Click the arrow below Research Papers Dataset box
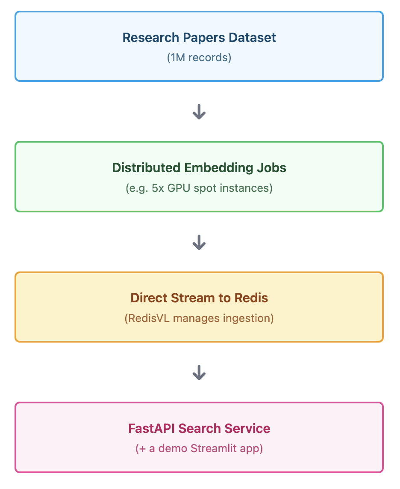Viewport: 400px width, 489px height. click(x=199, y=112)
